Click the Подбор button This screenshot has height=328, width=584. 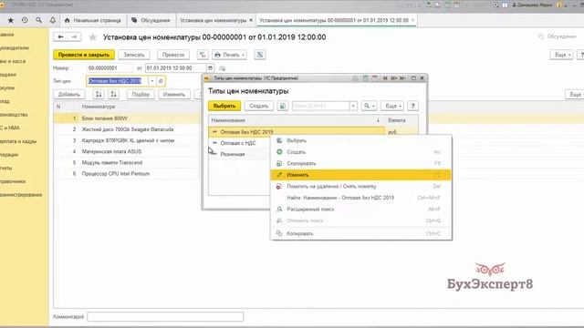[x=141, y=95]
